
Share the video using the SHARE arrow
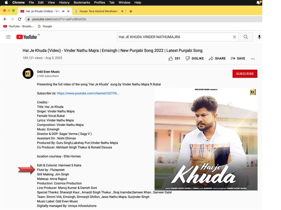tap(217, 59)
